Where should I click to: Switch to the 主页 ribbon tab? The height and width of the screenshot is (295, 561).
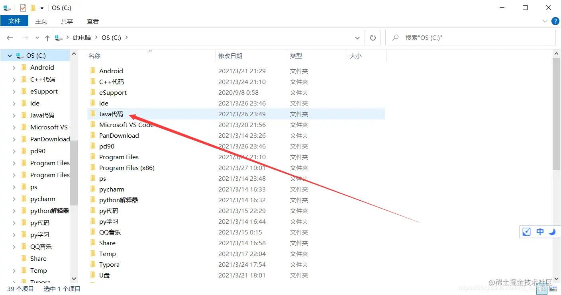point(41,21)
